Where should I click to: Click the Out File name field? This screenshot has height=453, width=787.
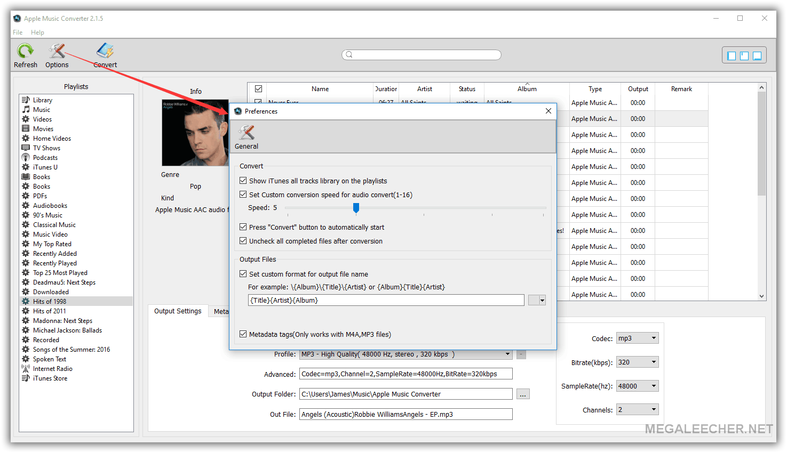406,415
